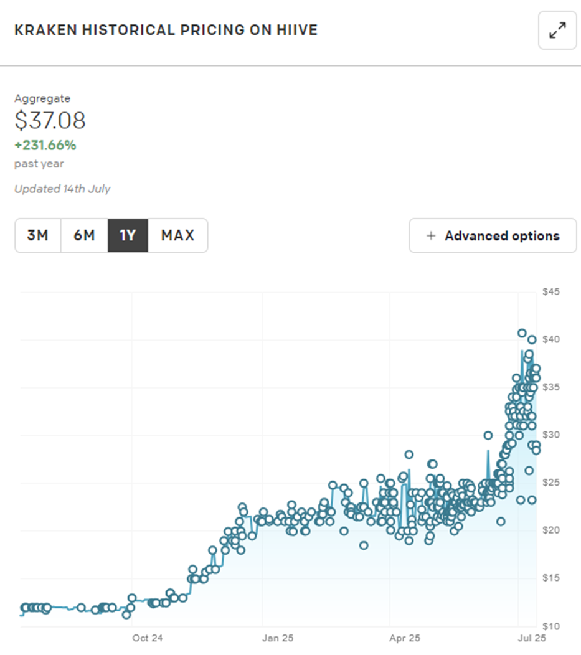Click the $10 price axis label
581x655 pixels.
tap(551, 626)
